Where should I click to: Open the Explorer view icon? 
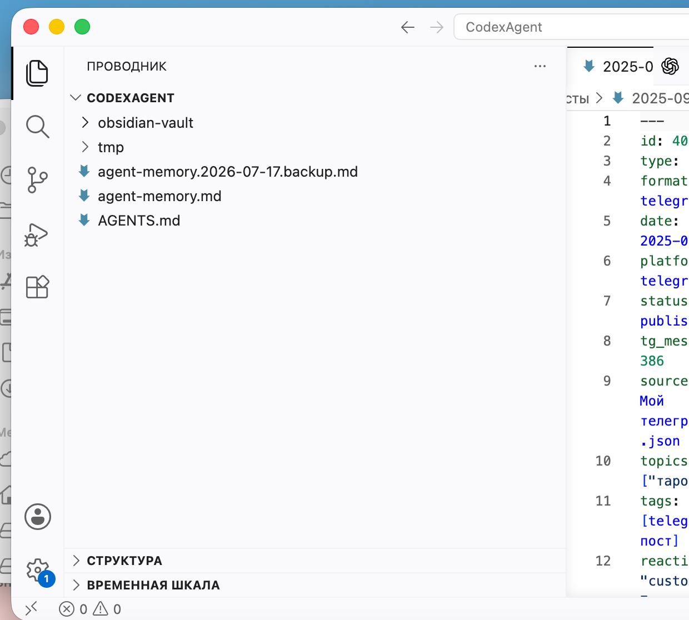pos(37,73)
